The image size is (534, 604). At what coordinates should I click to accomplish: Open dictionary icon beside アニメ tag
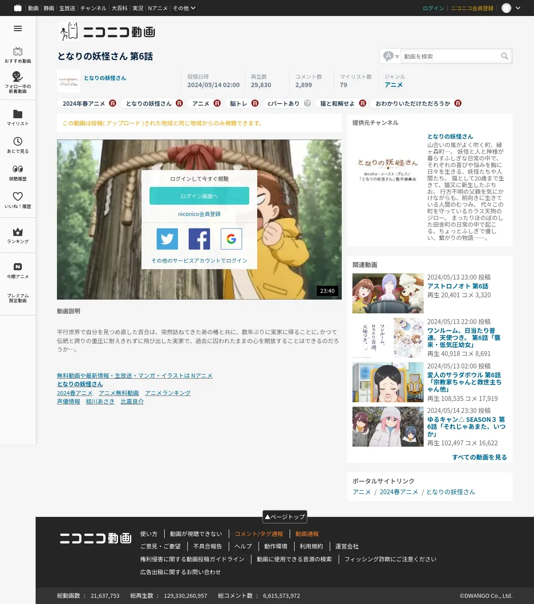pos(217,103)
